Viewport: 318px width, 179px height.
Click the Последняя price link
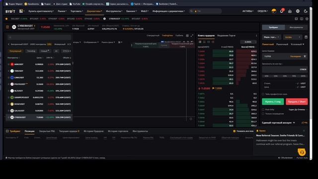296,56
